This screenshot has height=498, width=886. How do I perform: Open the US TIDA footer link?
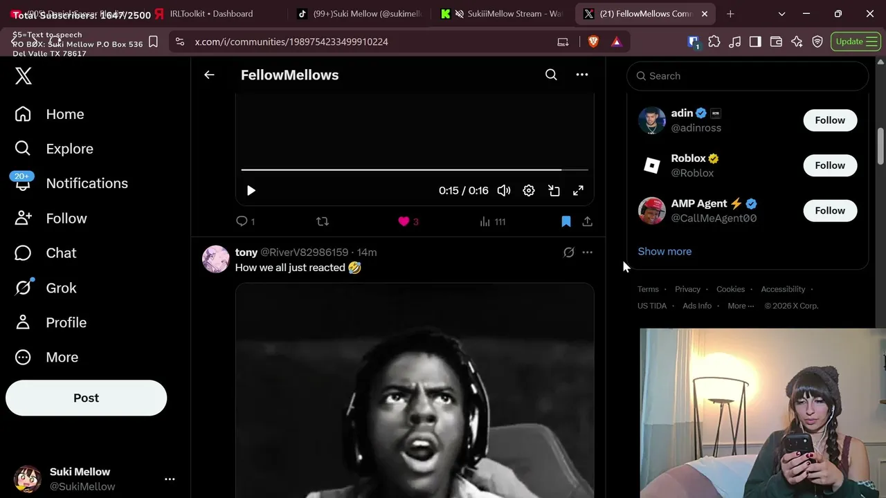pyautogui.click(x=652, y=306)
